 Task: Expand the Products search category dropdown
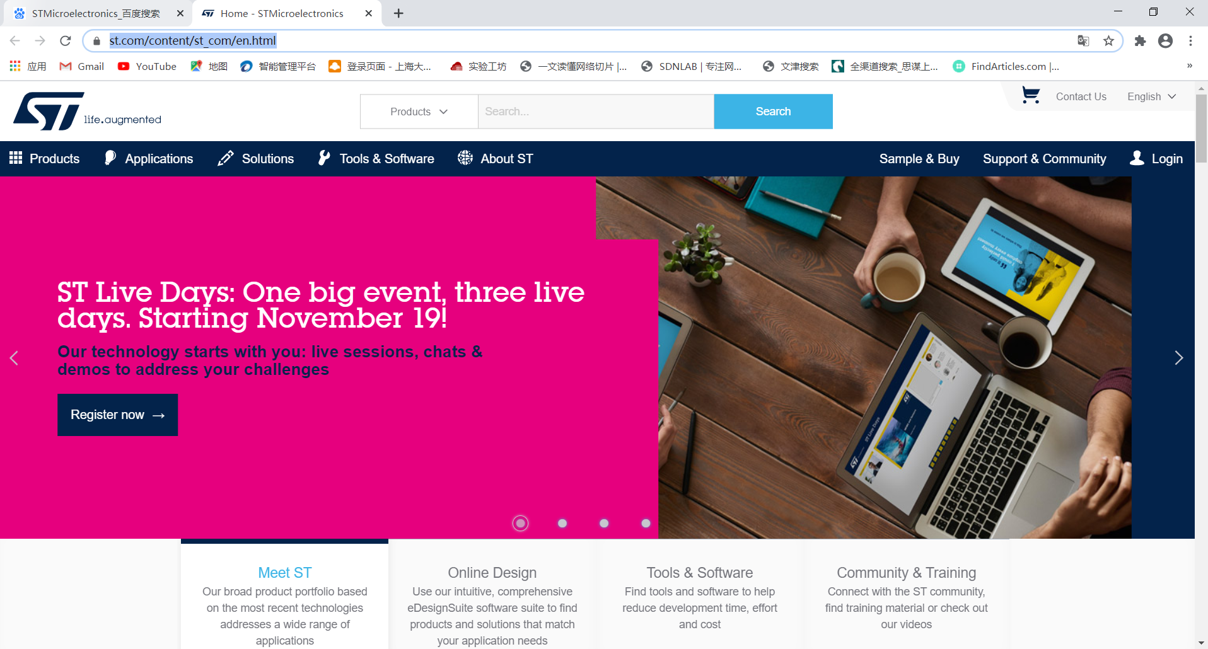click(419, 112)
